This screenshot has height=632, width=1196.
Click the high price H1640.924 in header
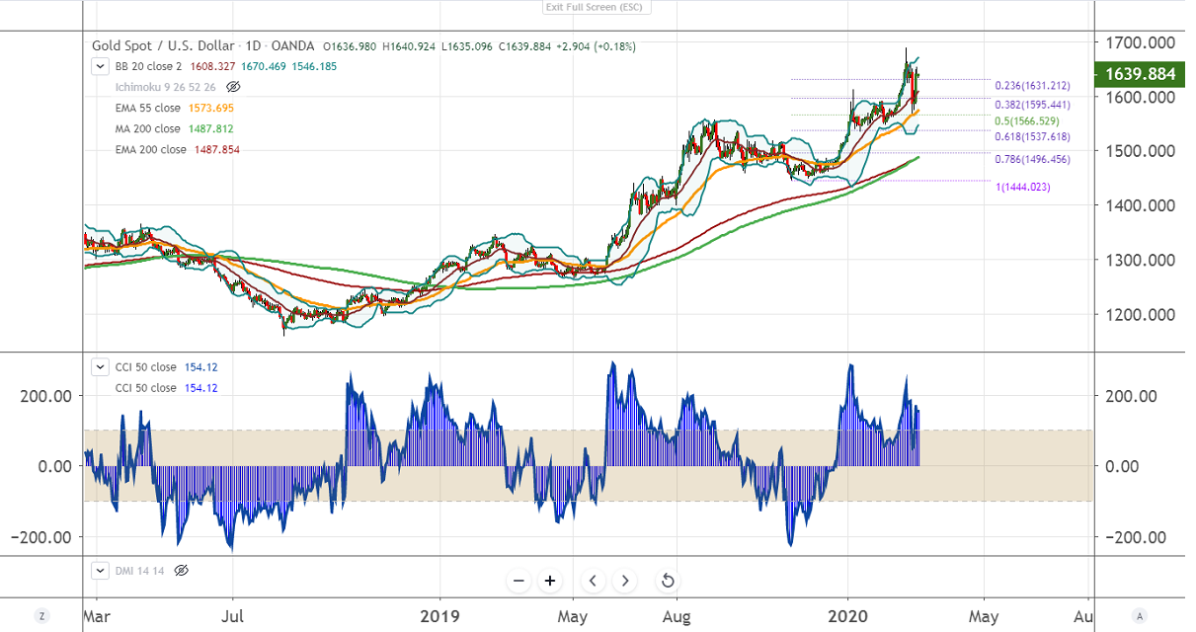[409, 46]
